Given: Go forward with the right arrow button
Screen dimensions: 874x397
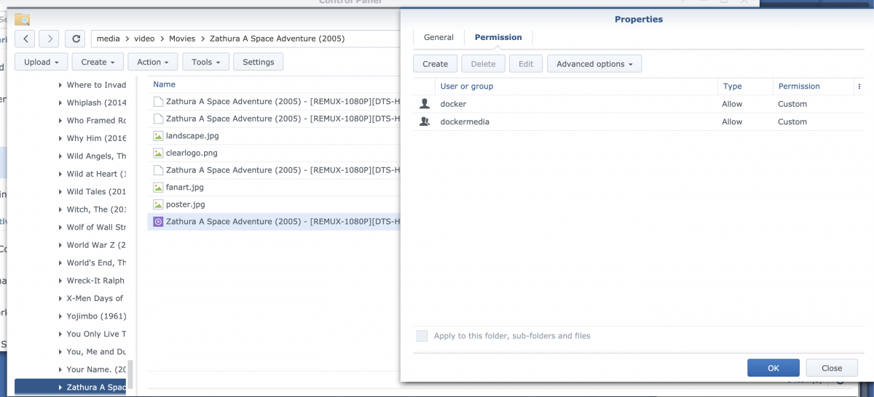Looking at the screenshot, I should pos(49,39).
